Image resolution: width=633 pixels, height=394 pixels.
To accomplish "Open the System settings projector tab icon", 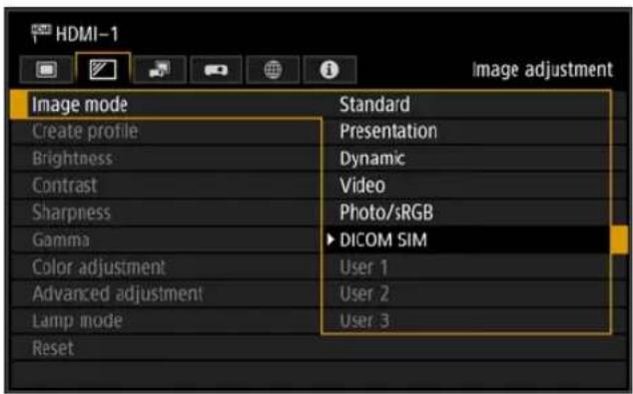I will (216, 70).
